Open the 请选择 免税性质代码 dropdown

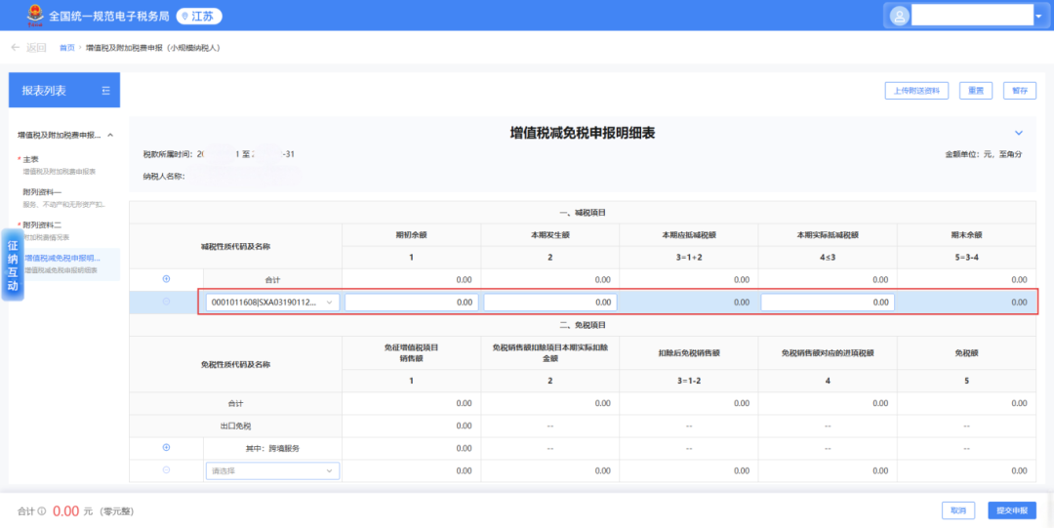click(x=272, y=470)
